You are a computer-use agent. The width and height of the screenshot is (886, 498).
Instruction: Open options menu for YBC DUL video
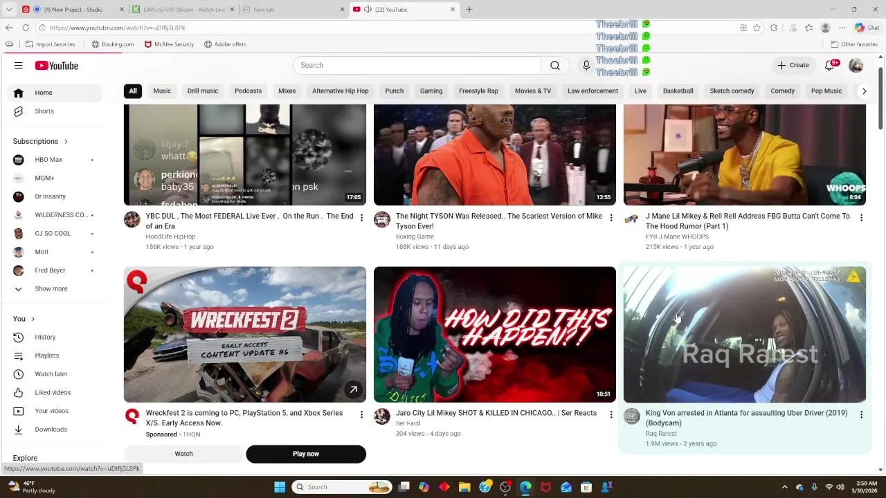click(361, 217)
